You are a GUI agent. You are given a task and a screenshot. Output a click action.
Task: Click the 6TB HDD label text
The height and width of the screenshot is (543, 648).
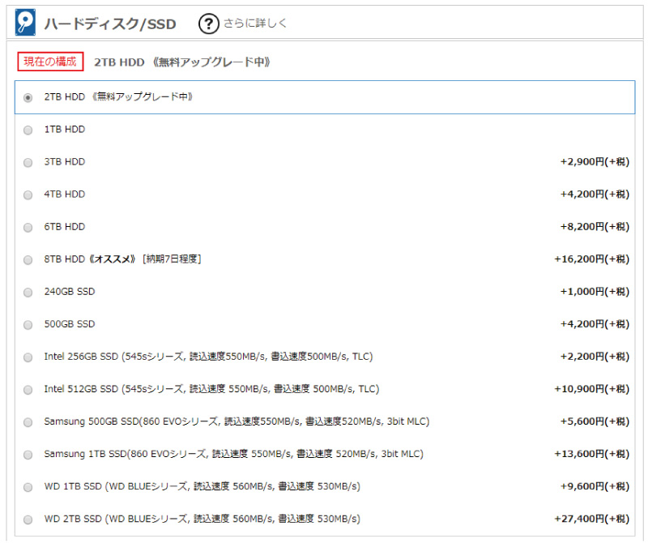pos(65,227)
